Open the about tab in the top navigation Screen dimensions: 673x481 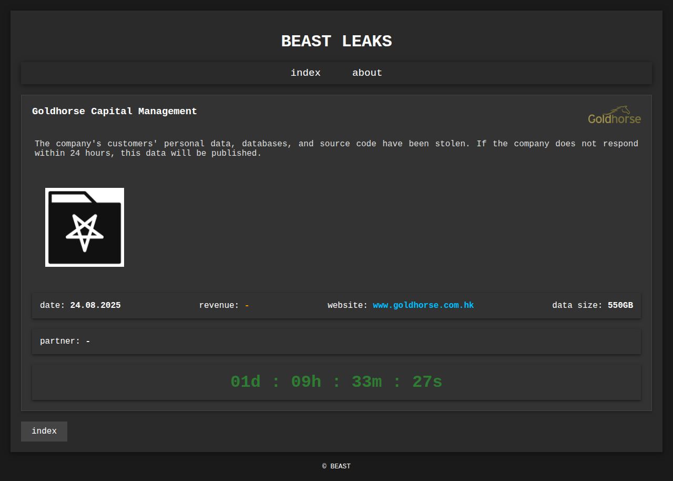[x=367, y=73]
